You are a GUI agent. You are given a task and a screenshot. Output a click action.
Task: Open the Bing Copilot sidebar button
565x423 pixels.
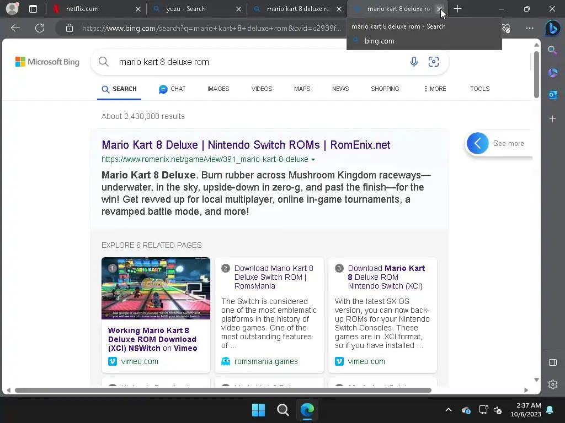point(552,28)
